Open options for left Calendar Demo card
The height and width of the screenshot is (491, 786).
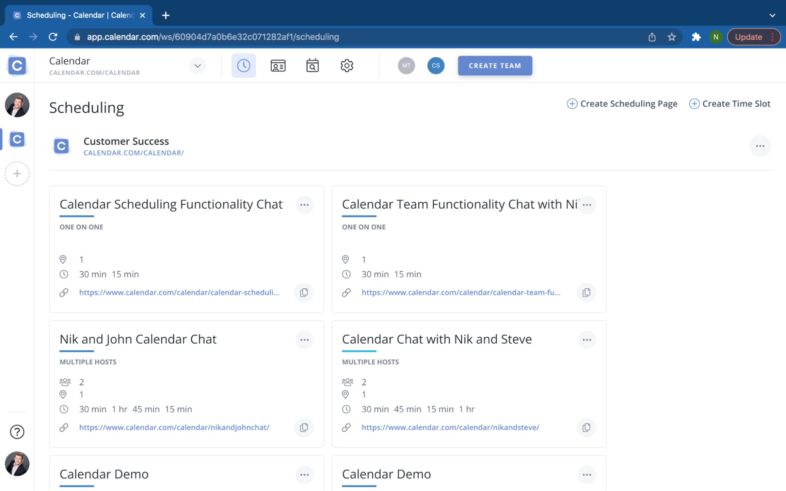[304, 475]
